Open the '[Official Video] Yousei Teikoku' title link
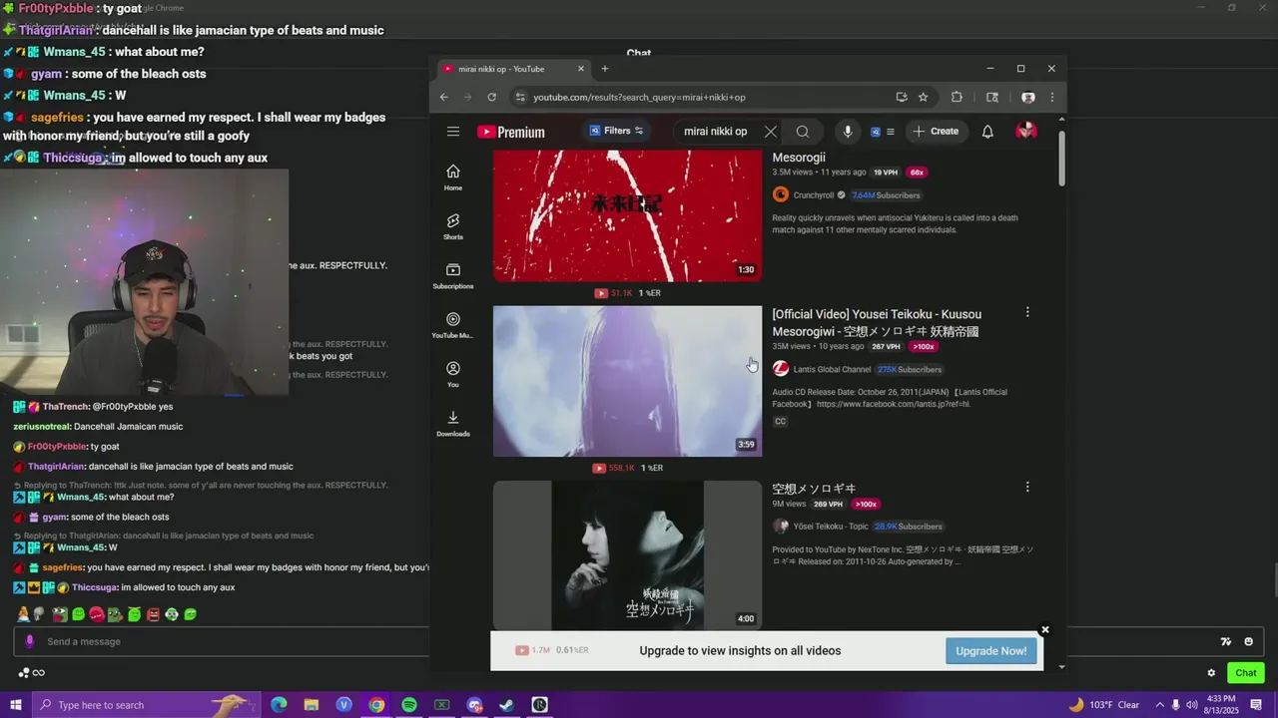1278x718 pixels. [x=877, y=322]
